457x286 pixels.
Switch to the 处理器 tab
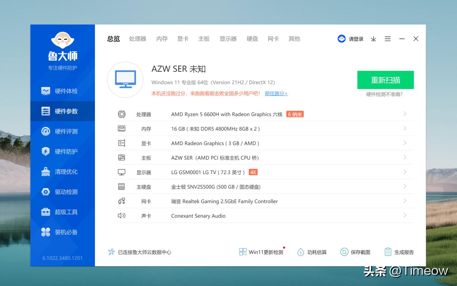click(x=138, y=39)
